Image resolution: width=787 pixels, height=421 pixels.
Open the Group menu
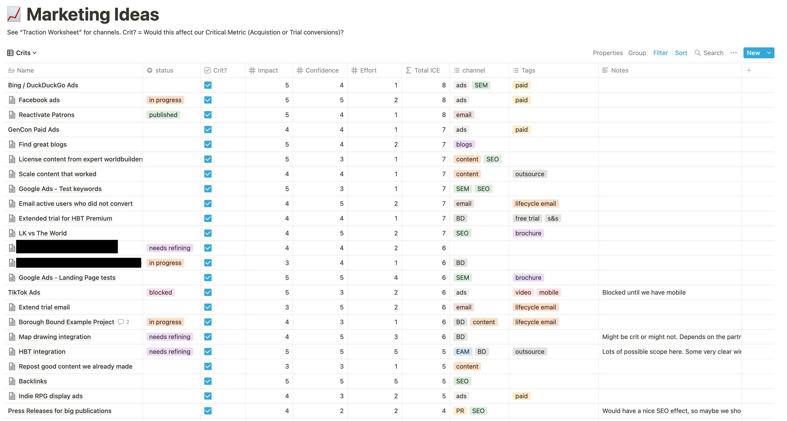coord(637,53)
